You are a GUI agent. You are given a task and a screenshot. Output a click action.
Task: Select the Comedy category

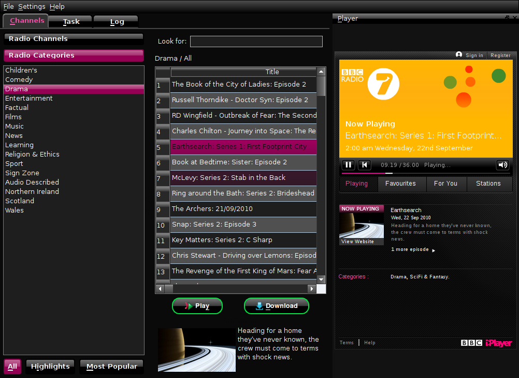pyautogui.click(x=74, y=79)
